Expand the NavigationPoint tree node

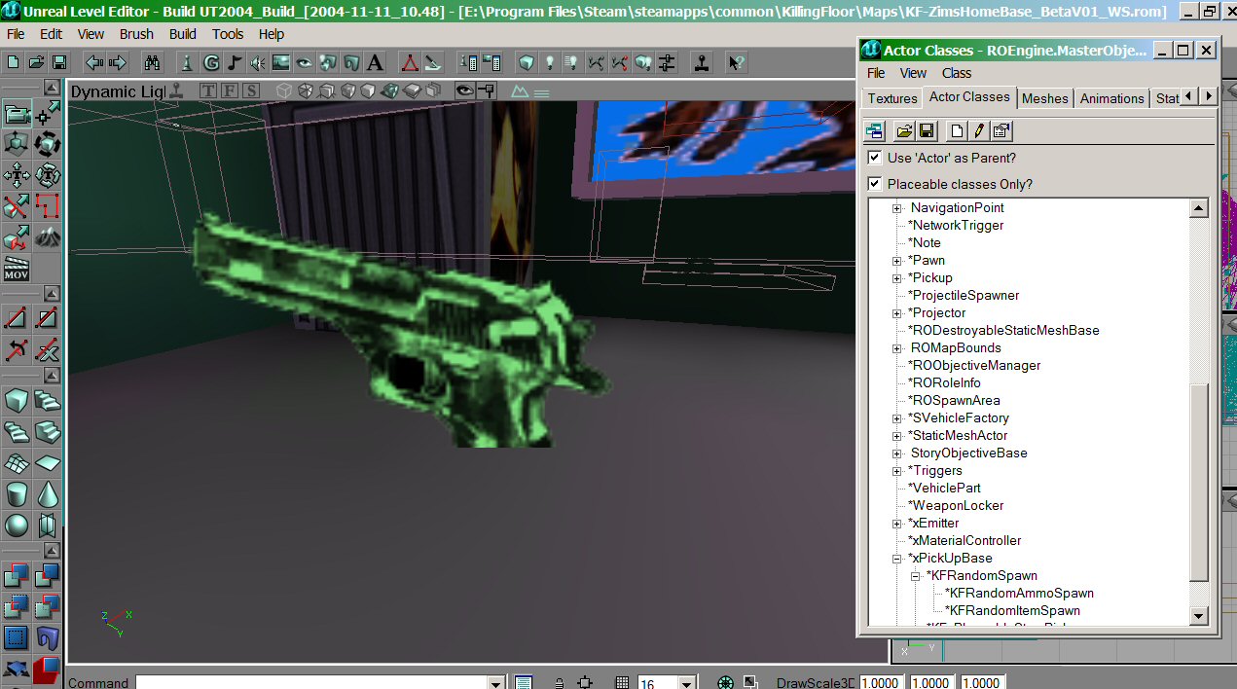coord(897,208)
